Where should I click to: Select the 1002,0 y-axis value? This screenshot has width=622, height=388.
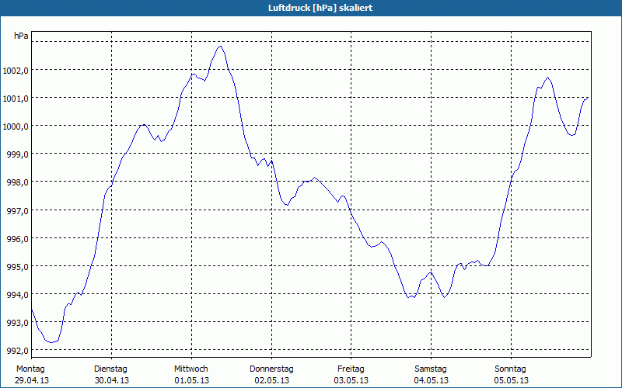[15, 71]
